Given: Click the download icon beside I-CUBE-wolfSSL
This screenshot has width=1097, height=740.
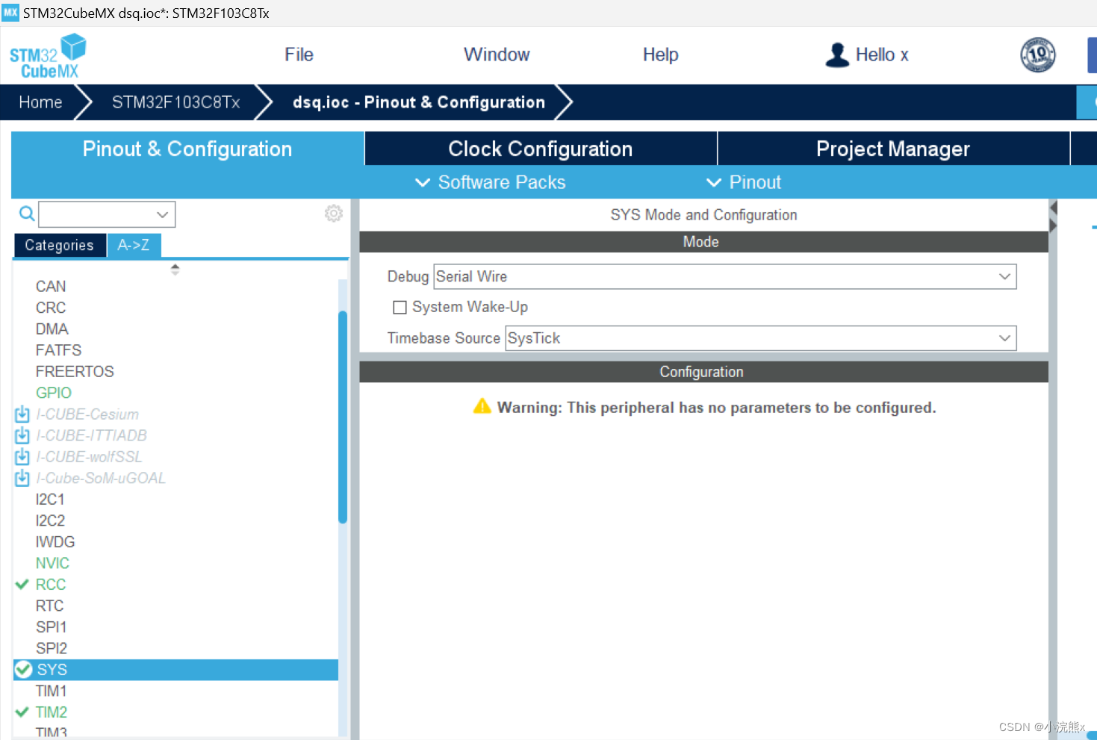Looking at the screenshot, I should [x=22, y=457].
